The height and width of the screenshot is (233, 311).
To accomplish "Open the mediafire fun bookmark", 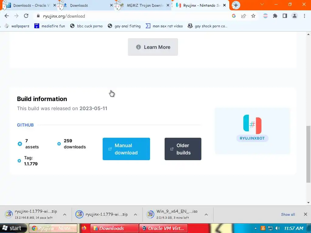I will tap(50, 26).
